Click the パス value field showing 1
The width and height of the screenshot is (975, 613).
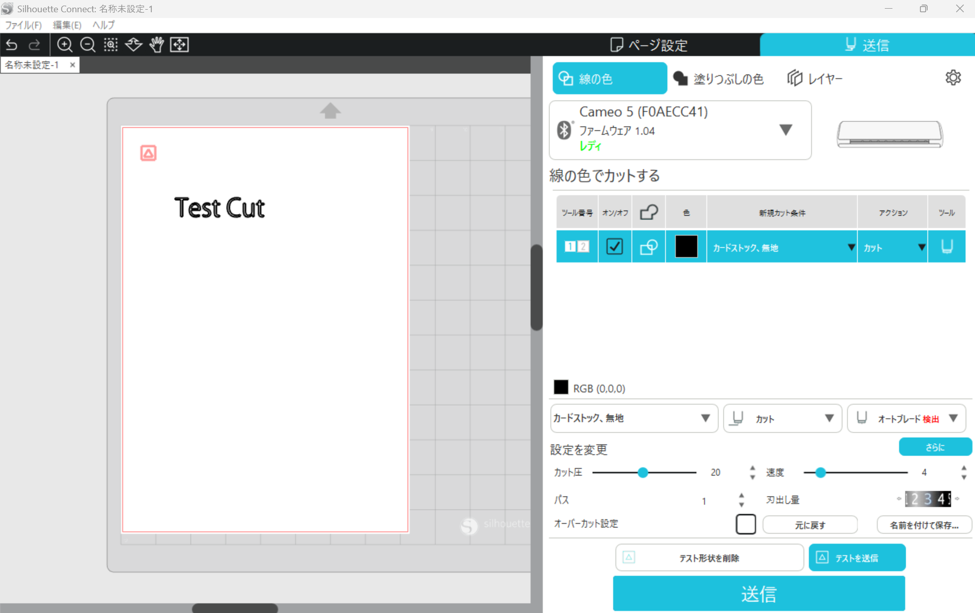point(704,501)
